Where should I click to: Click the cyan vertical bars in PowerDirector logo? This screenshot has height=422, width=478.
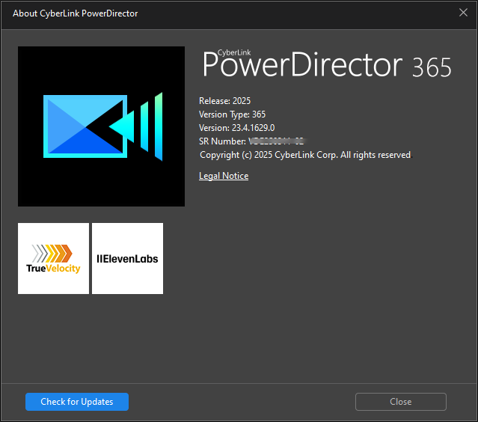coord(150,125)
